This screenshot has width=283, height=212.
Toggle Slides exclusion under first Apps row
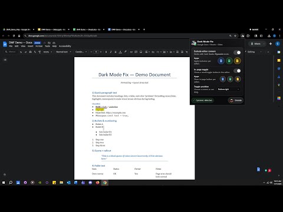point(237,61)
